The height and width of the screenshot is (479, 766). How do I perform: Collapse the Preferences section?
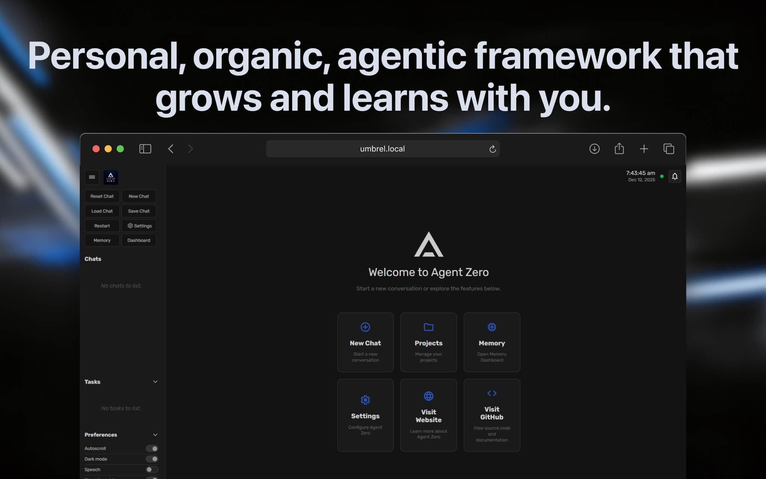pos(155,434)
